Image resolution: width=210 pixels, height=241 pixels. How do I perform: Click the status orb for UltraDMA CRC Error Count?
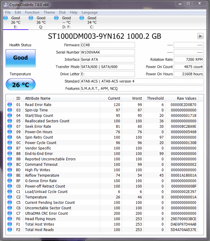coord(10,213)
